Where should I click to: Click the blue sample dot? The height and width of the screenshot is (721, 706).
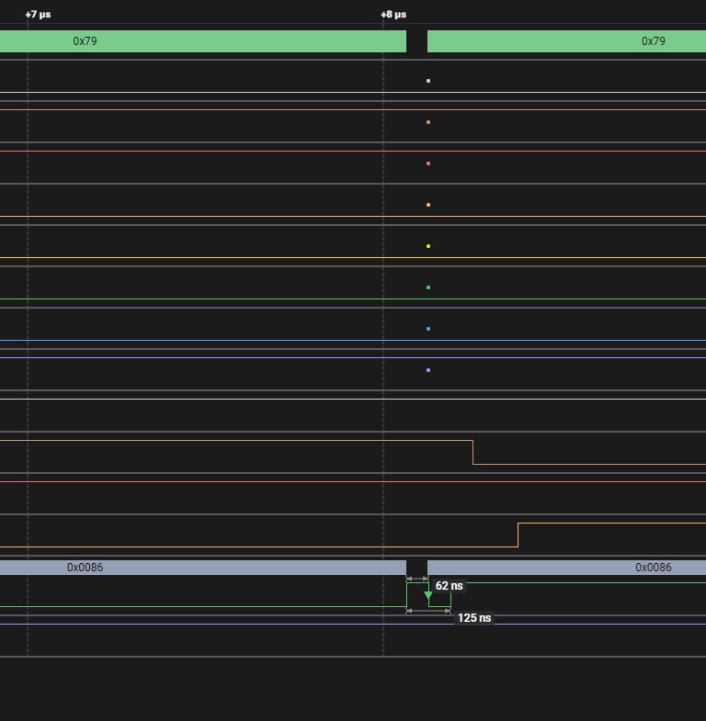tap(428, 329)
